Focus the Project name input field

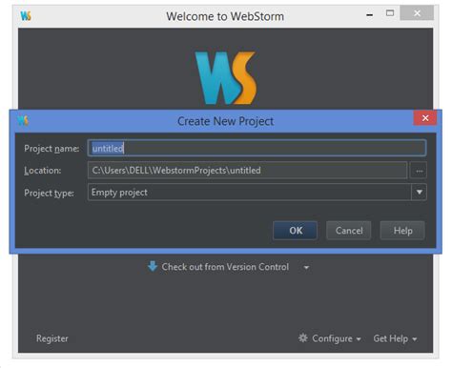tap(257, 148)
